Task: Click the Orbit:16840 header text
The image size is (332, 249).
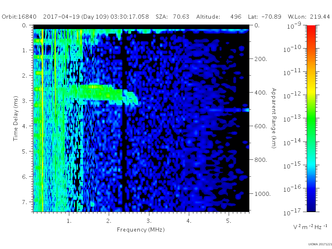Action: [x=19, y=17]
